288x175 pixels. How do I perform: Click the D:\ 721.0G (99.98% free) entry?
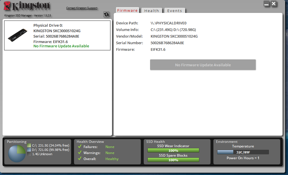click(x=50, y=150)
